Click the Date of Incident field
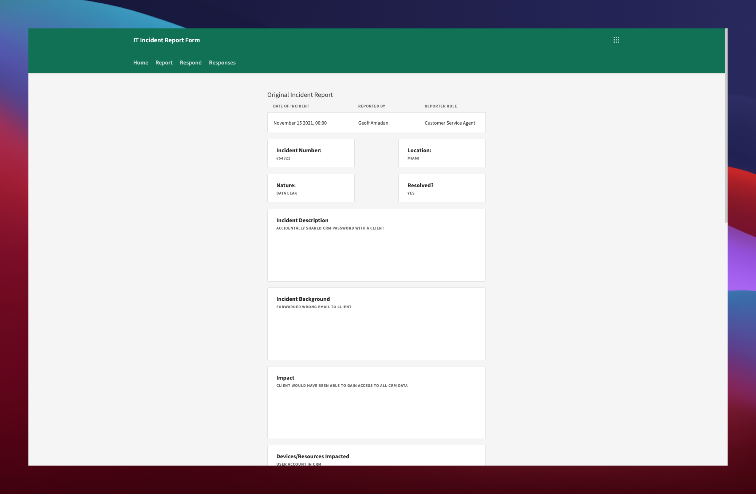The width and height of the screenshot is (756, 494). [300, 122]
